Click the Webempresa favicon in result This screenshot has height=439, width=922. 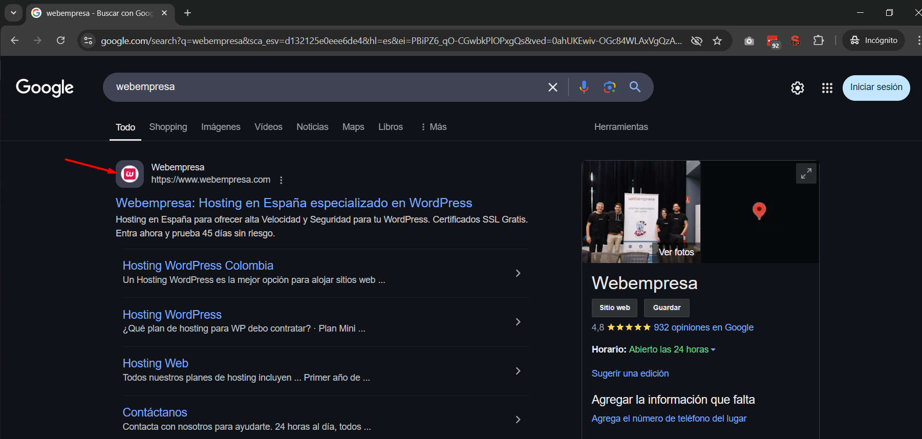130,174
